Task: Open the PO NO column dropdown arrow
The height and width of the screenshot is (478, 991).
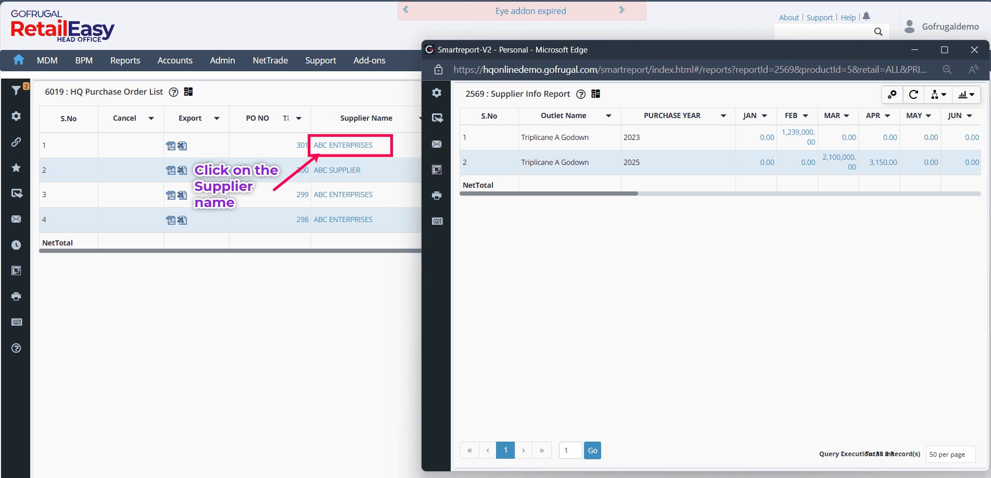Action: click(x=299, y=119)
